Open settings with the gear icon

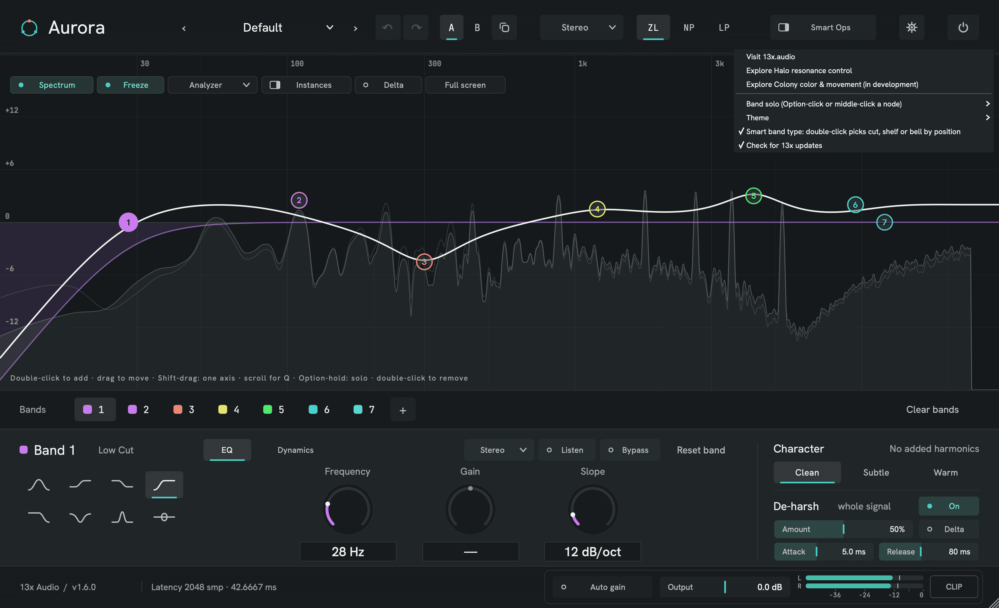[912, 27]
